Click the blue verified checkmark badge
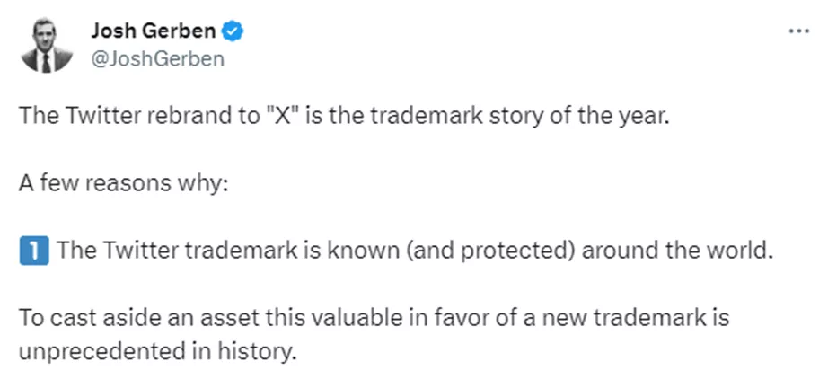Image resolution: width=828 pixels, height=379 pixels. coord(233,31)
